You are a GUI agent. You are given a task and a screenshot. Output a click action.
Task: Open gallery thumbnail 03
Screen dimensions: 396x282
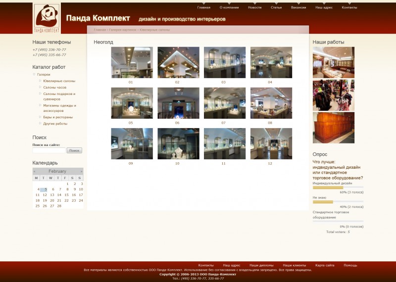coord(225,62)
